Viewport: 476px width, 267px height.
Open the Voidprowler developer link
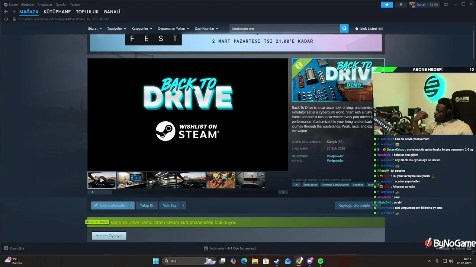(335, 156)
